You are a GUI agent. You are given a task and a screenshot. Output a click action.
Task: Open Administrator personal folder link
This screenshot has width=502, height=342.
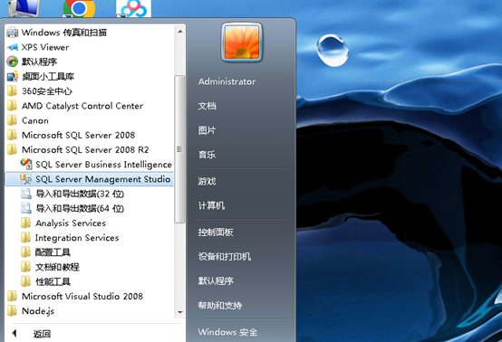pos(227,81)
